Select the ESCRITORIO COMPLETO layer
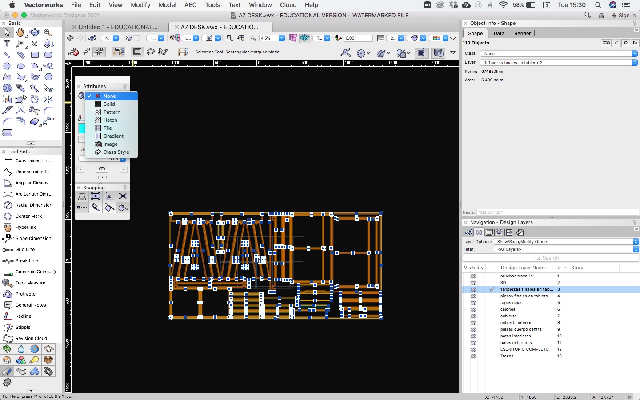The height and width of the screenshot is (400, 640). click(524, 349)
